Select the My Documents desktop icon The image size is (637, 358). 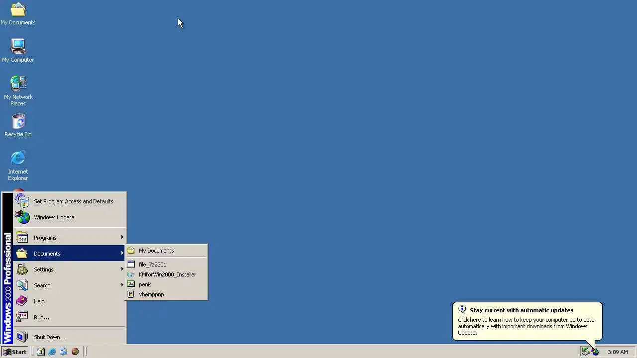18,14
